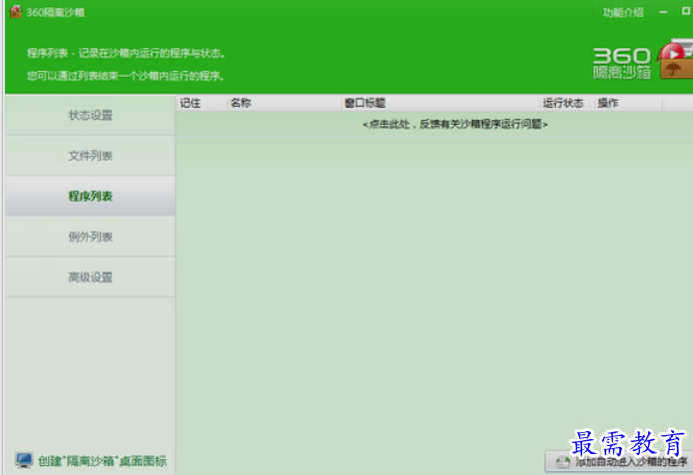Click the 360隔离沙箱 app icon in title bar
Viewport: 693px width, 475px height.
pos(16,12)
